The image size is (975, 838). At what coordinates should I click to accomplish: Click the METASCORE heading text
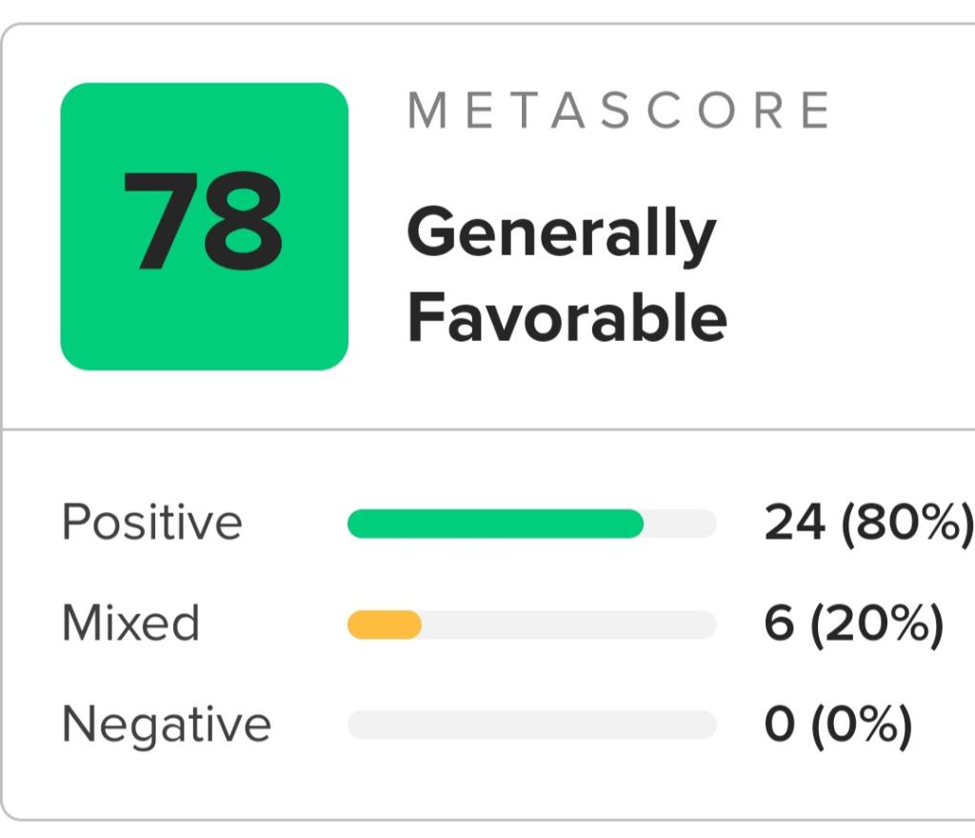619,110
